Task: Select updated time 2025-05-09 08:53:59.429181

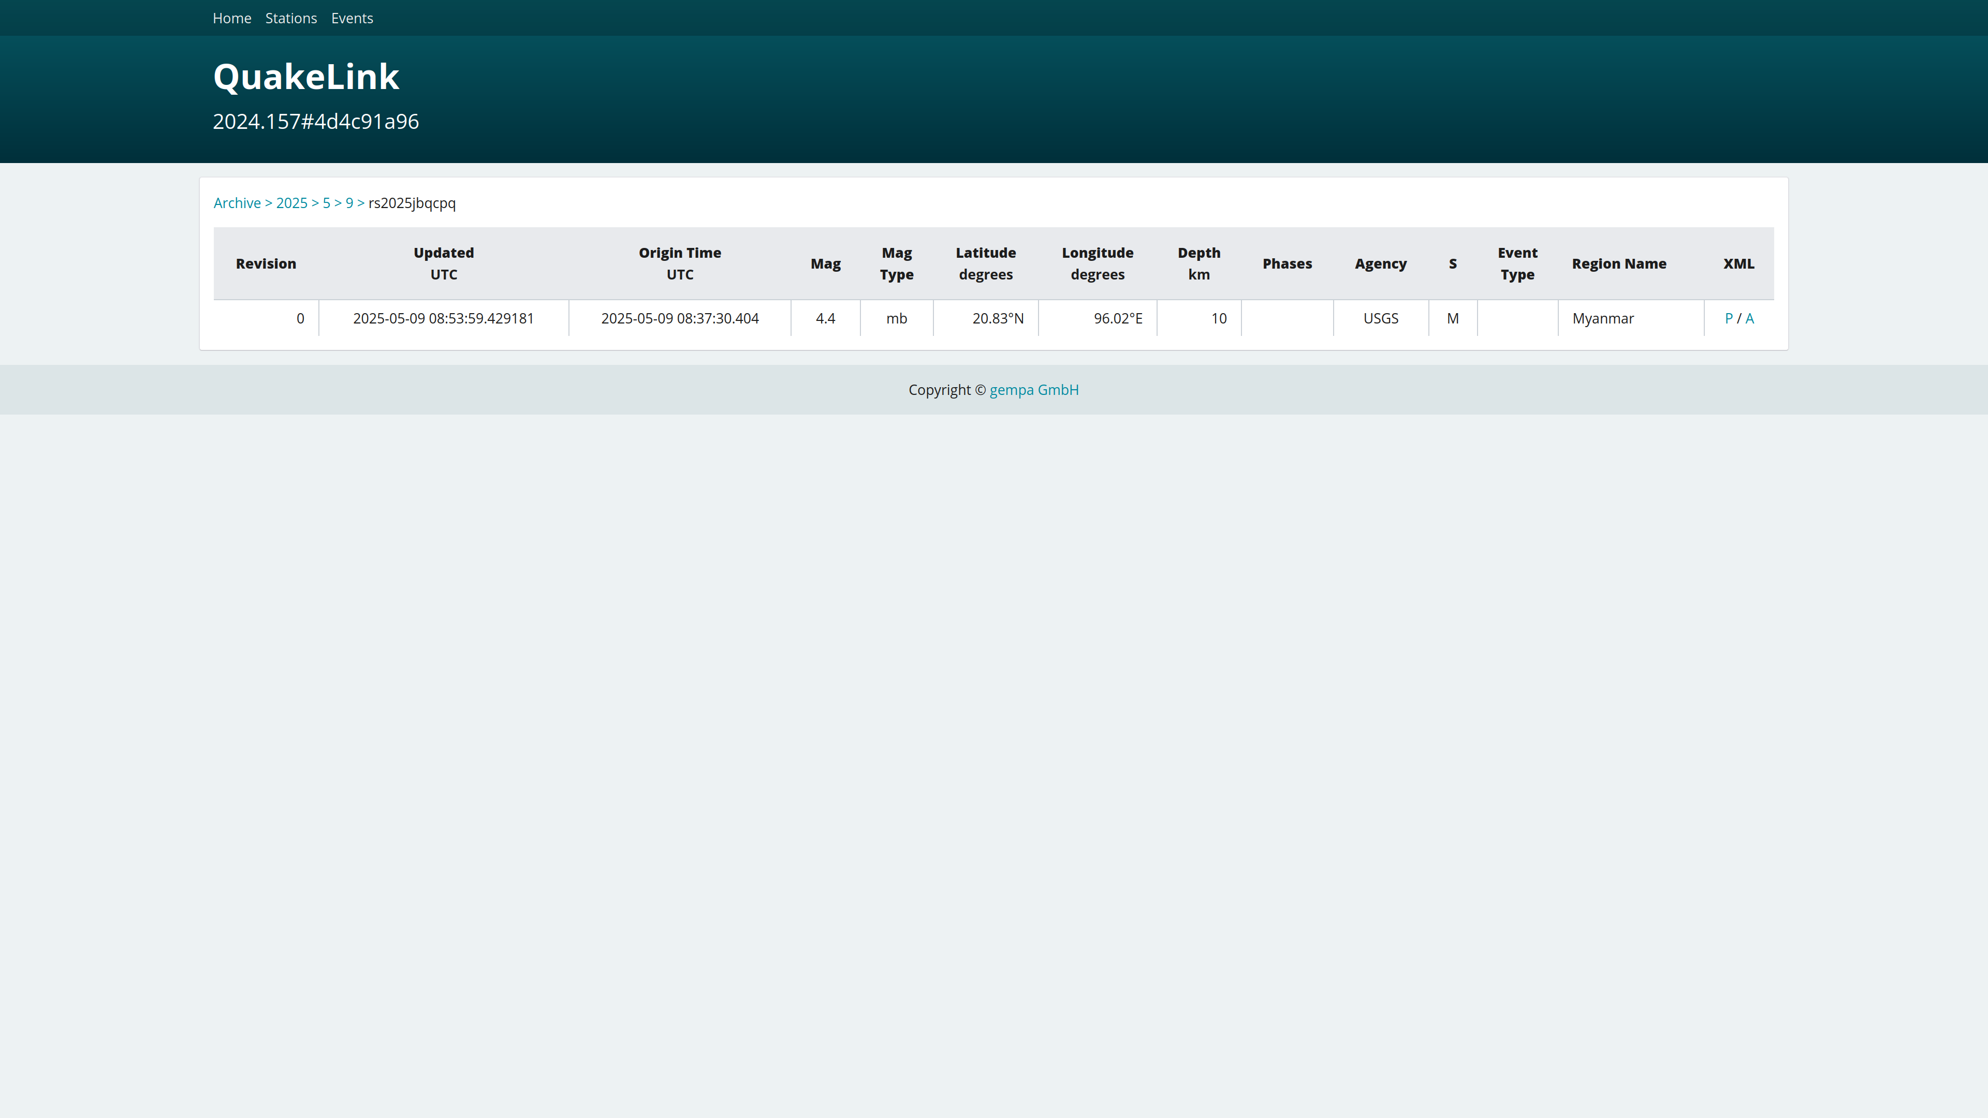Action: (444, 318)
